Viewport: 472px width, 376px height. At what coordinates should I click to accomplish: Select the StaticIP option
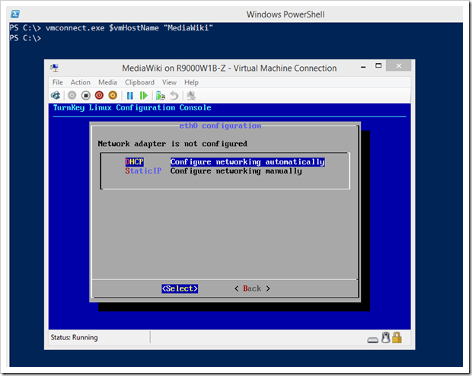(143, 171)
